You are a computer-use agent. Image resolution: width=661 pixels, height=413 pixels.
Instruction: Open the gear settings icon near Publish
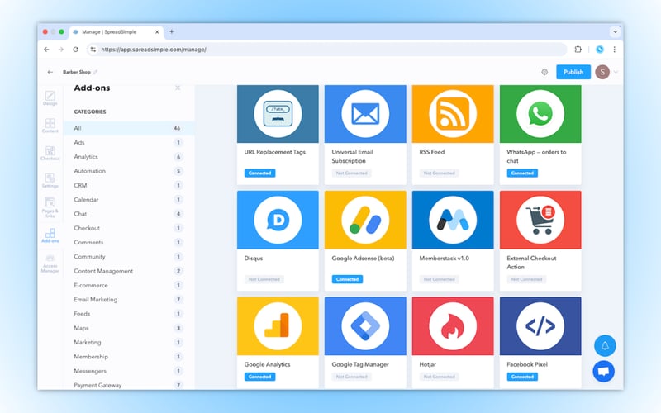(x=544, y=72)
